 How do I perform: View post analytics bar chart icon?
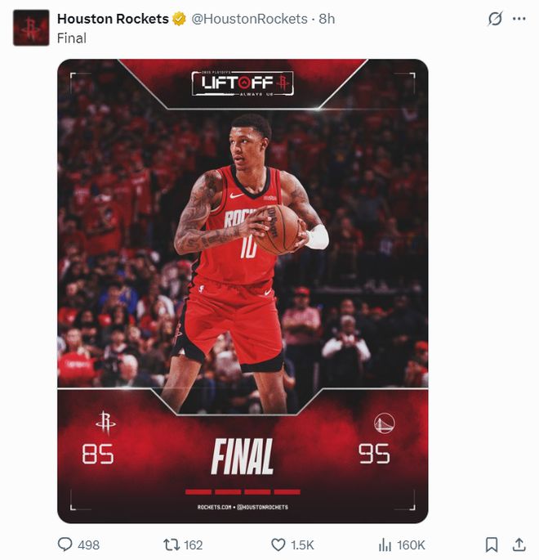click(x=385, y=545)
